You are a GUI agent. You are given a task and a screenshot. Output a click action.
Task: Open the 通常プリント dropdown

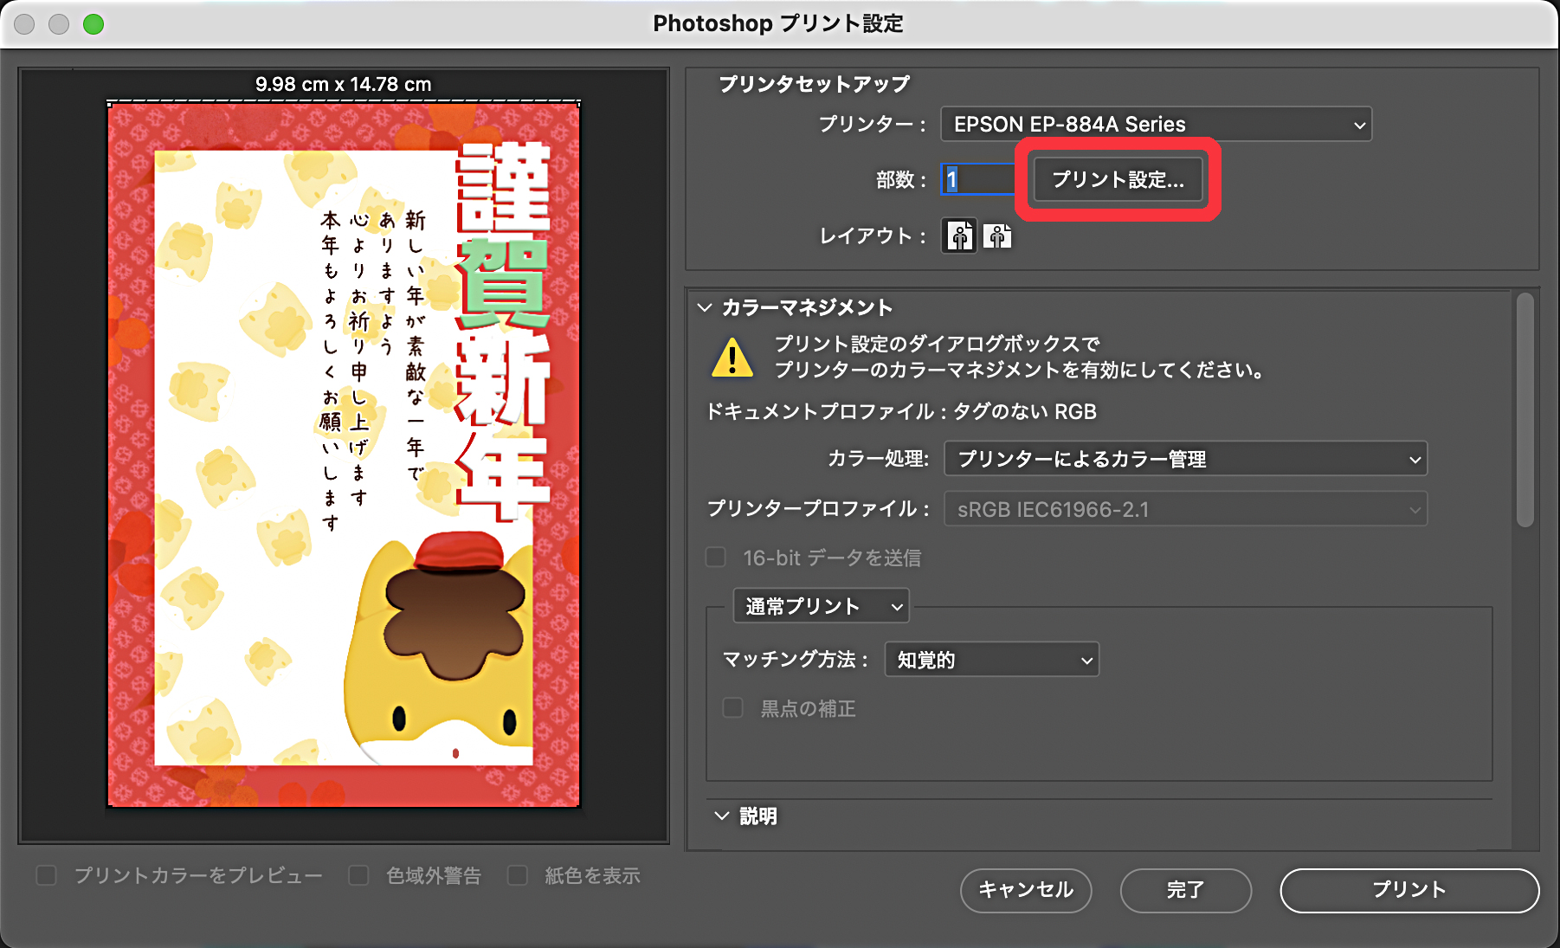[821, 606]
